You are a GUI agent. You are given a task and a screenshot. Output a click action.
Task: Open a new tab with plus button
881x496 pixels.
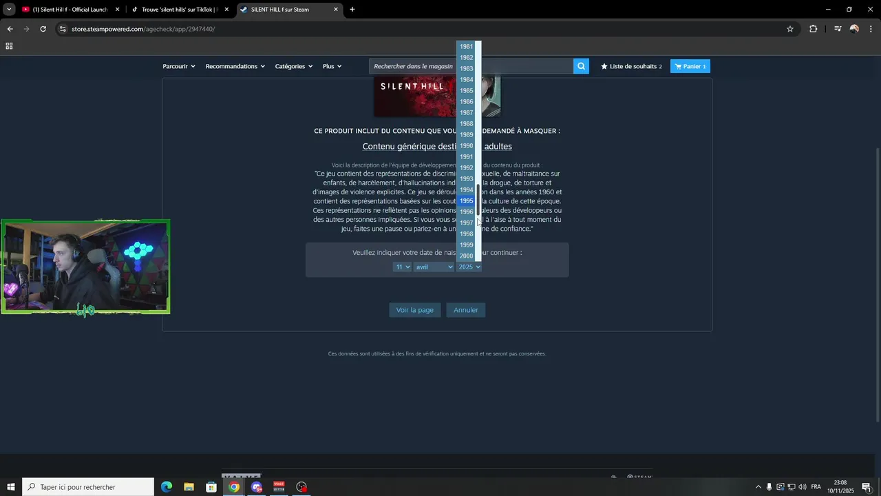[x=352, y=10]
